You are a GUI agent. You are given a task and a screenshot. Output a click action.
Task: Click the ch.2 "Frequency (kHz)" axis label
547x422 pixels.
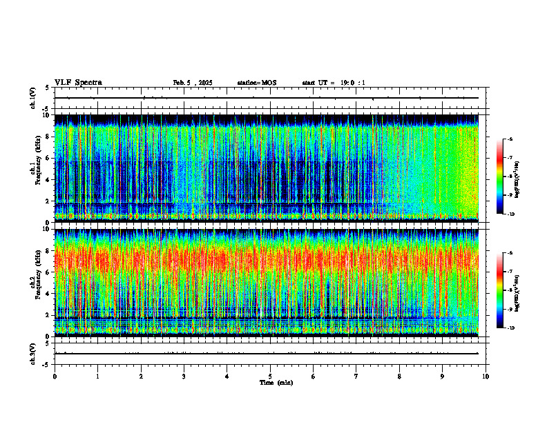coord(37,274)
